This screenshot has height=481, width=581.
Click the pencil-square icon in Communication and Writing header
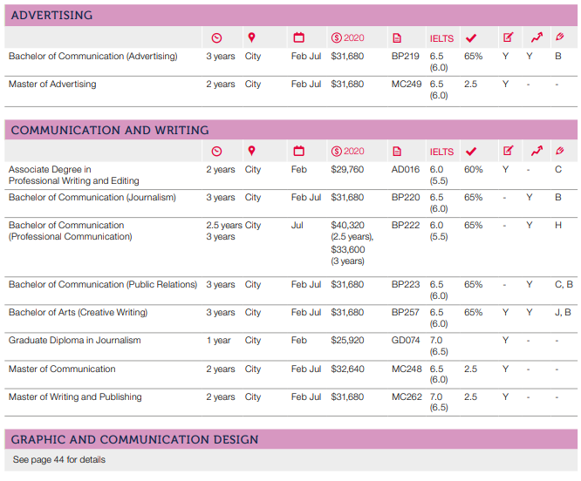click(x=508, y=152)
